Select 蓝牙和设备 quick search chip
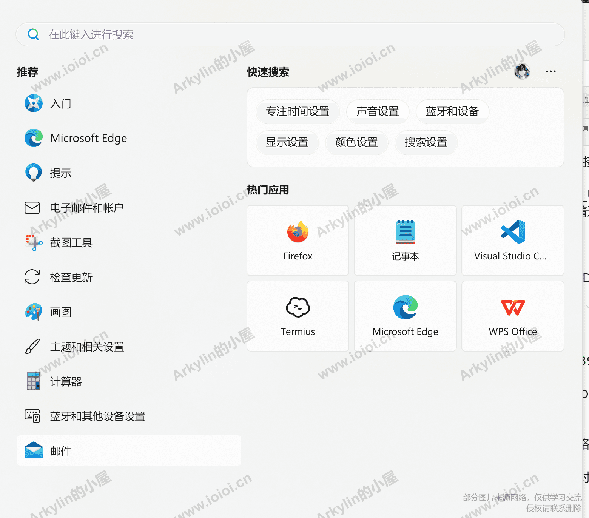This screenshot has width=589, height=518. tap(452, 111)
